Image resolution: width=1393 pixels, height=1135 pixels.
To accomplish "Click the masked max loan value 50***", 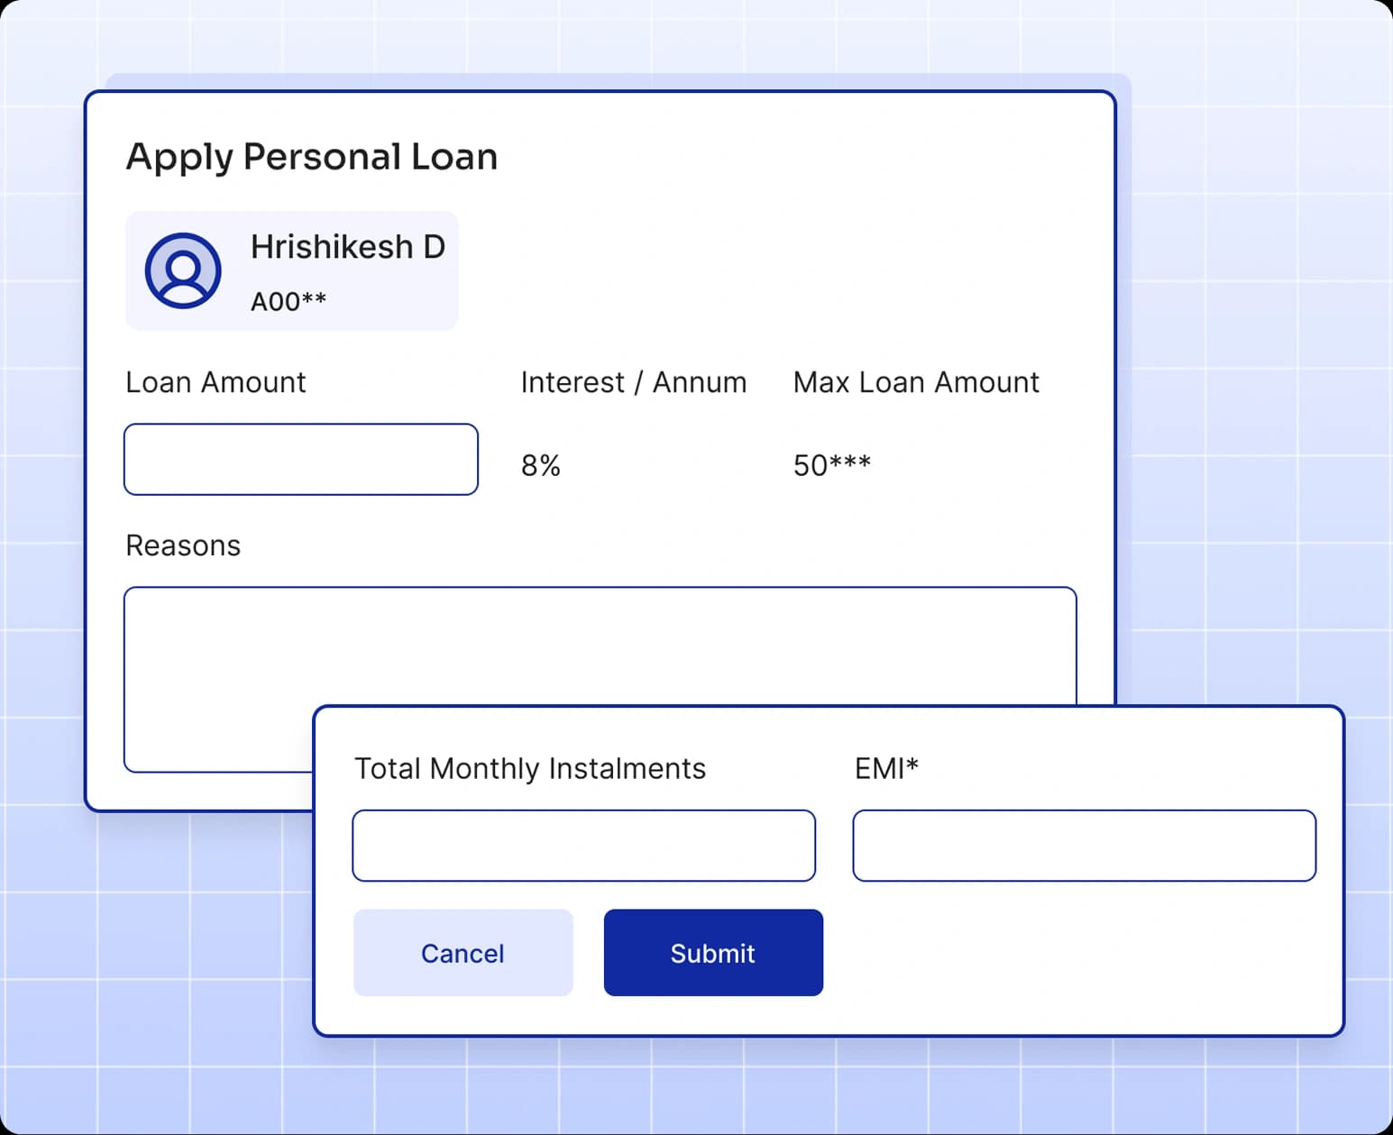I will coord(831,464).
